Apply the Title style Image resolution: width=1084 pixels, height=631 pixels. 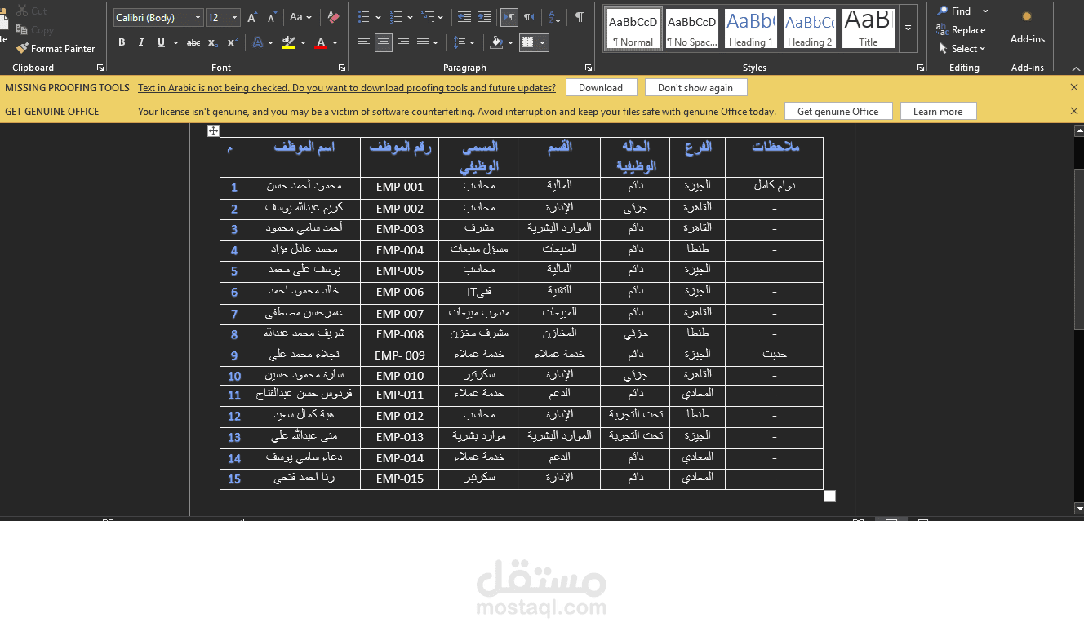click(x=869, y=29)
